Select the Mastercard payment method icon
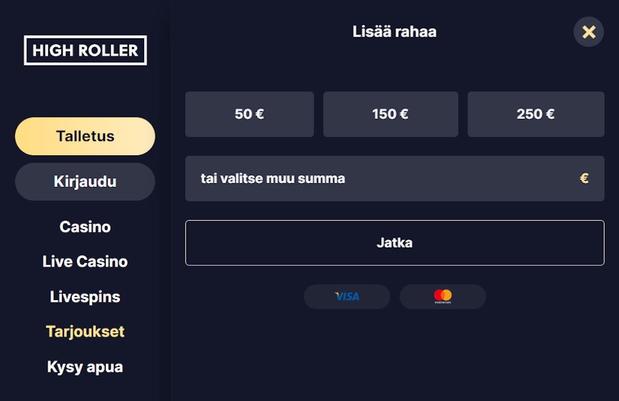Screen dimensions: 619x401 pyautogui.click(x=443, y=296)
